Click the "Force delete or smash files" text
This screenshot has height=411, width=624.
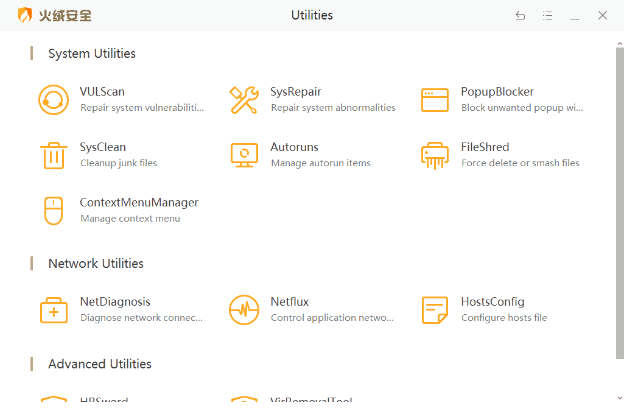click(521, 163)
